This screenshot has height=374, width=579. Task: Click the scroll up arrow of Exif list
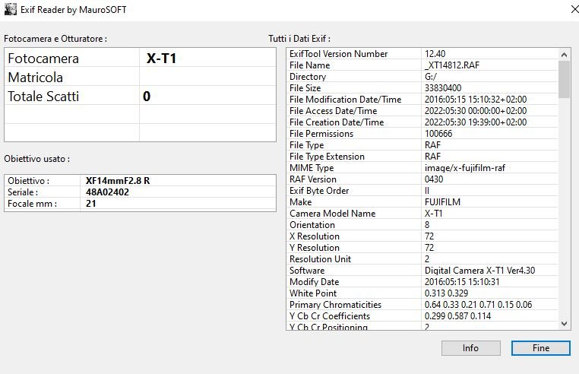point(564,55)
